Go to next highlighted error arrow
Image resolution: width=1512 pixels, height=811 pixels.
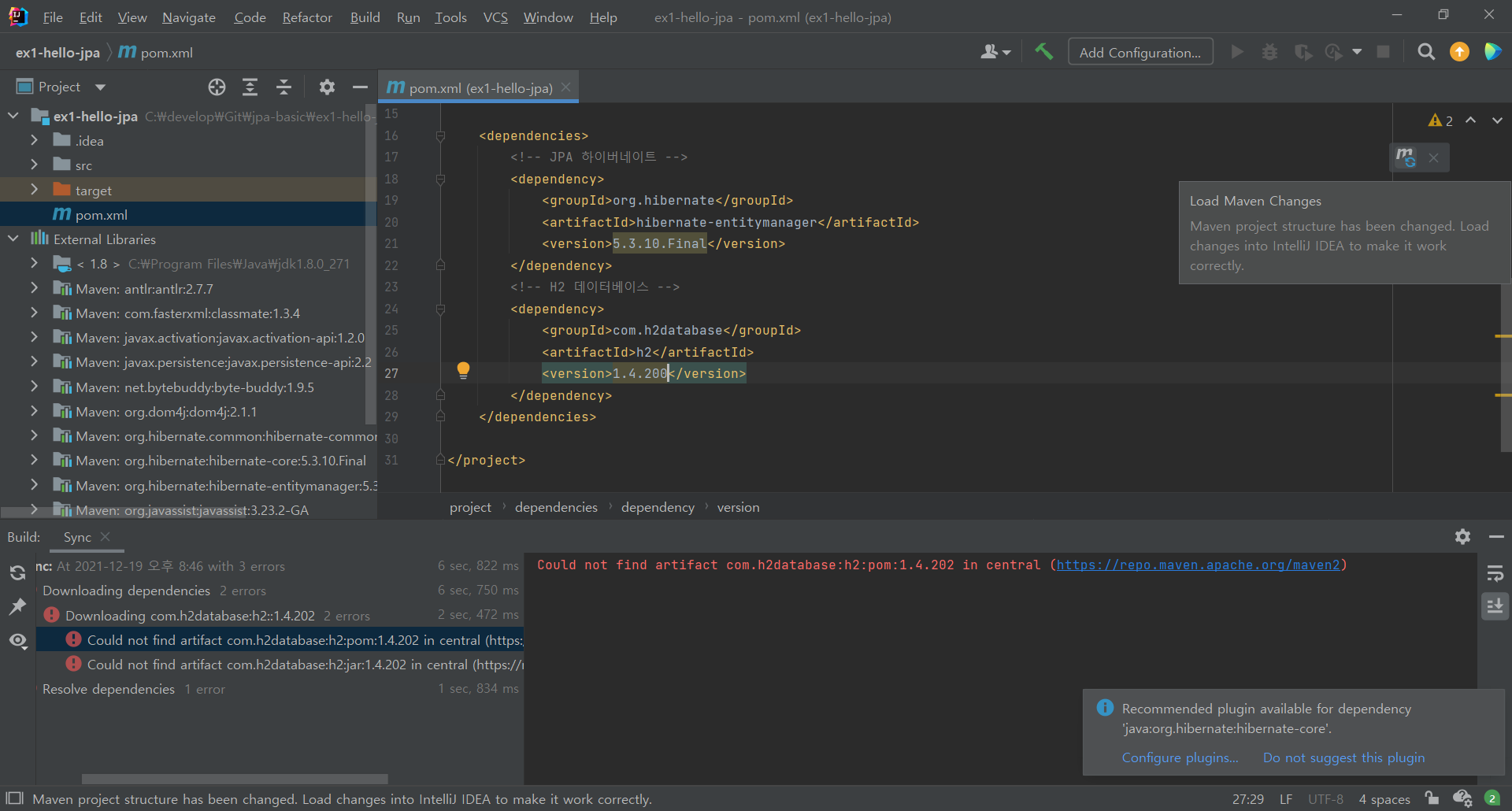1496,120
